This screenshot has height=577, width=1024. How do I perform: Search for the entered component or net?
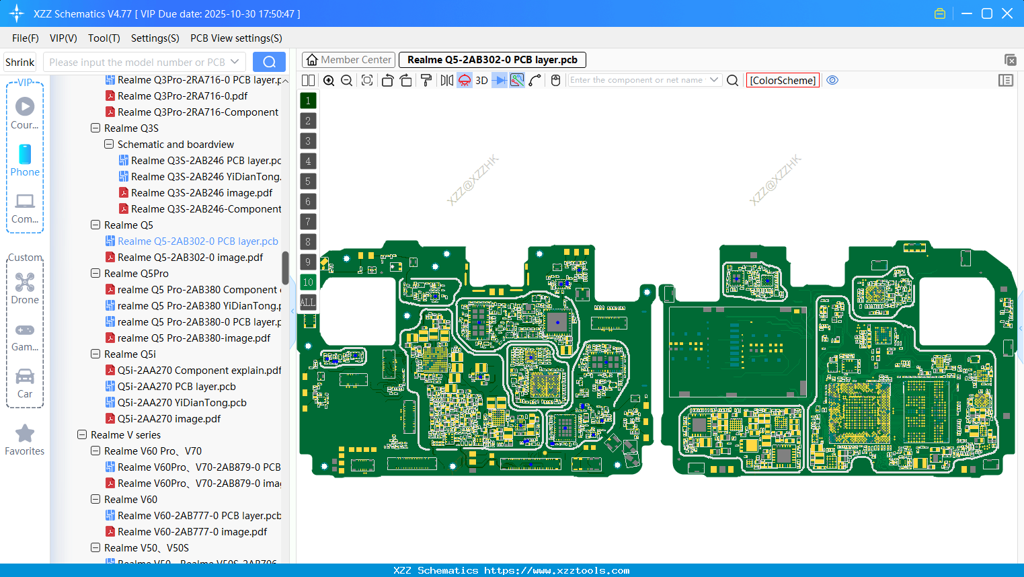tap(733, 80)
